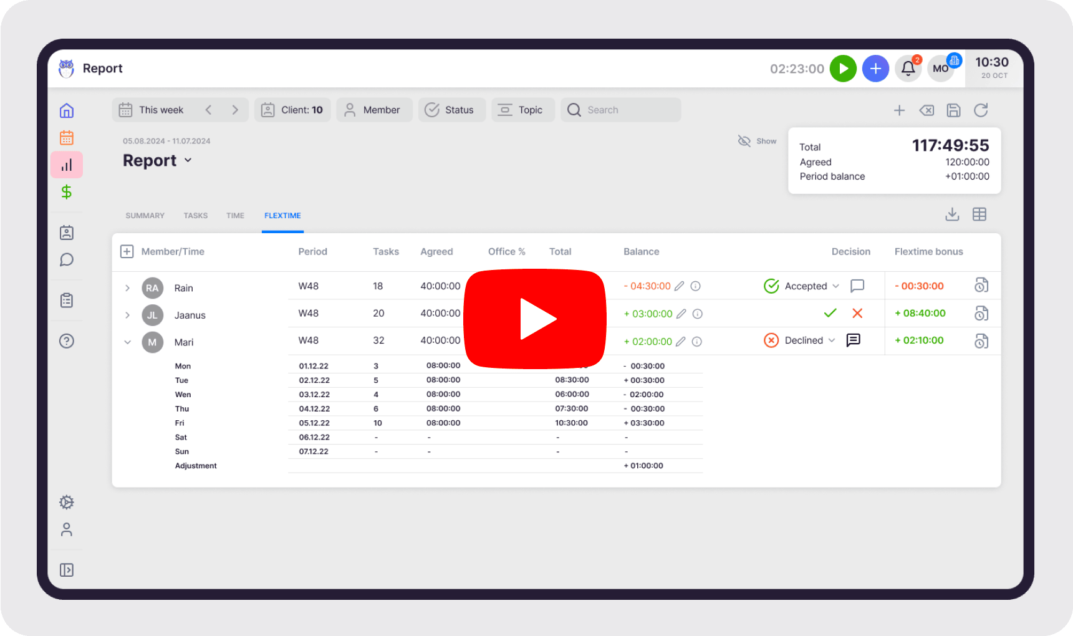The width and height of the screenshot is (1073, 636).
Task: Open the Member filter
Action: (x=374, y=110)
